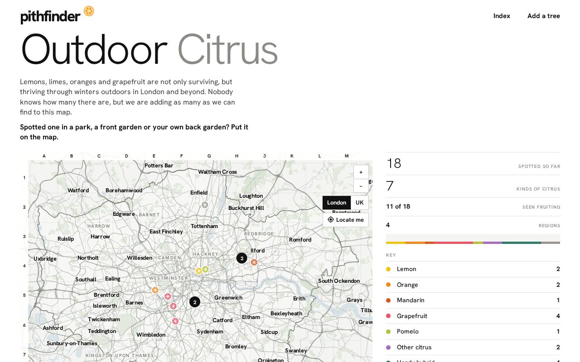Zoom out the map with minus button
580x362 pixels.
click(x=361, y=186)
